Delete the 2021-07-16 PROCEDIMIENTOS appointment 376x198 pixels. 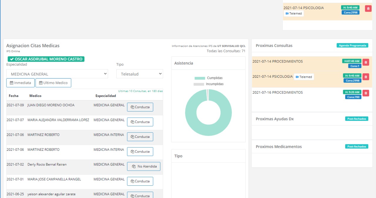point(366,93)
